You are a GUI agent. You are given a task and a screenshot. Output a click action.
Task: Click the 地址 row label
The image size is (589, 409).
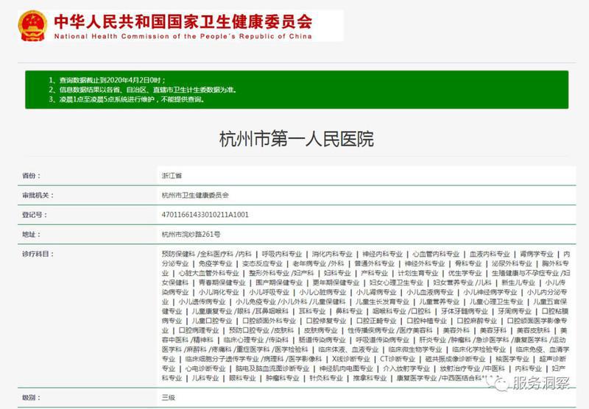pyautogui.click(x=29, y=234)
